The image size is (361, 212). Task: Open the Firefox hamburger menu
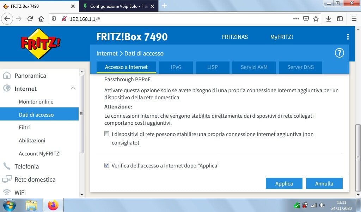point(354,19)
